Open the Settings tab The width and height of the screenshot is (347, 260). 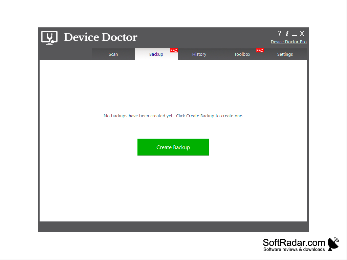pos(285,54)
